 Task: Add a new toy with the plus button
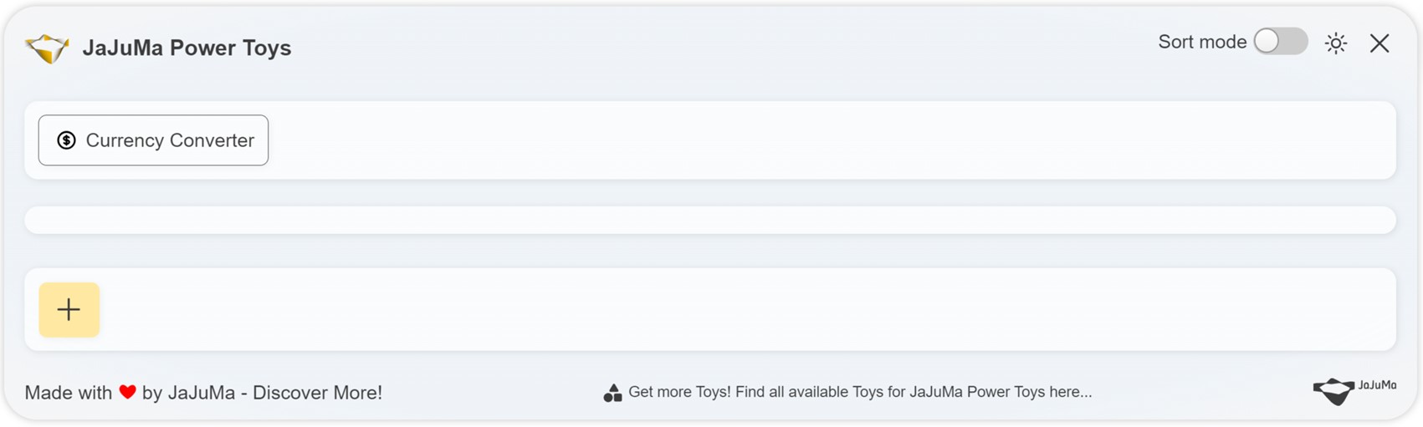69,310
